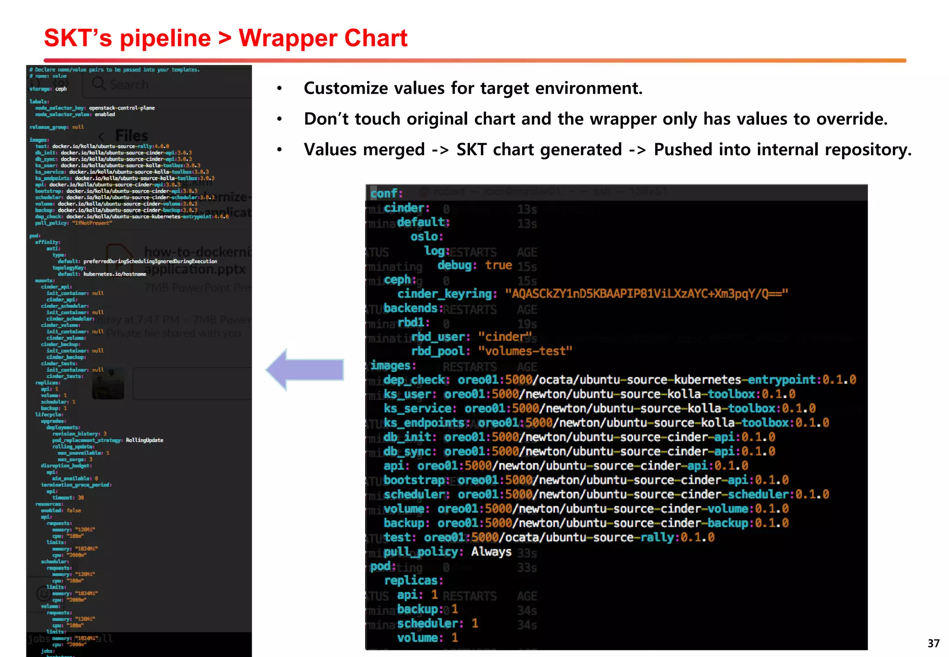This screenshot has width=949, height=657.
Task: Click 'node_selector_key: openstack-control-plane' line
Action: [95, 108]
